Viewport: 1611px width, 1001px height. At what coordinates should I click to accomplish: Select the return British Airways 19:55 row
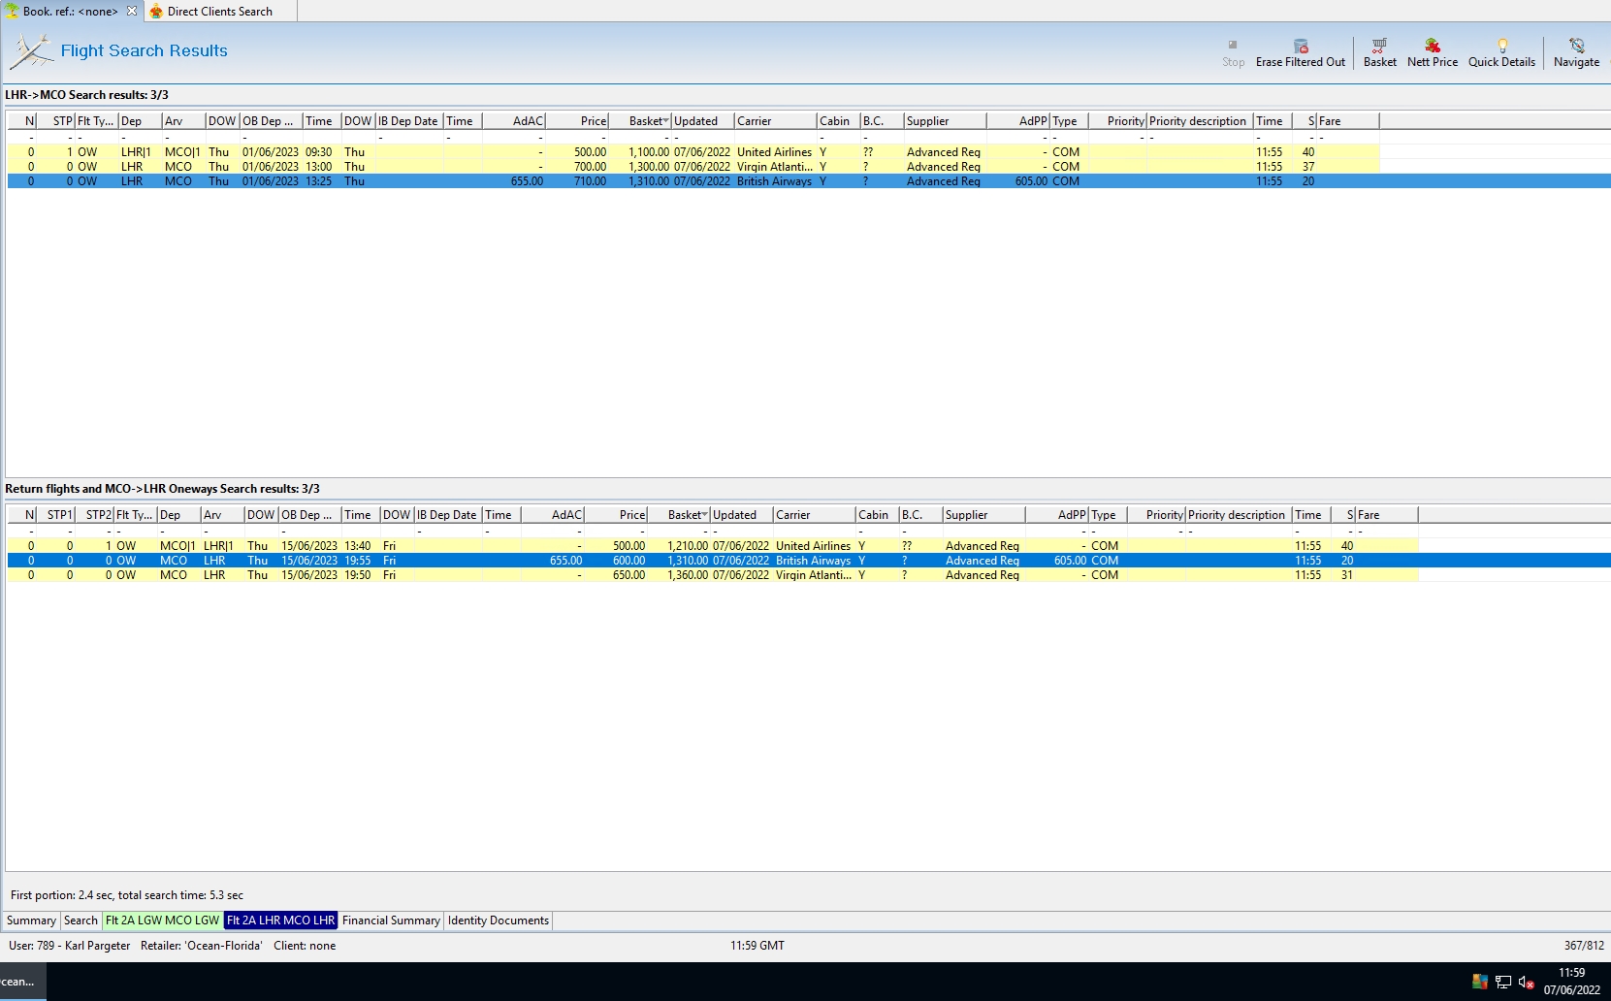[809, 561]
